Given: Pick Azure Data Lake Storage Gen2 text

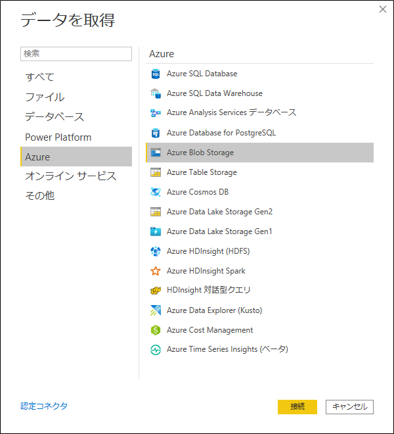Looking at the screenshot, I should pyautogui.click(x=219, y=212).
